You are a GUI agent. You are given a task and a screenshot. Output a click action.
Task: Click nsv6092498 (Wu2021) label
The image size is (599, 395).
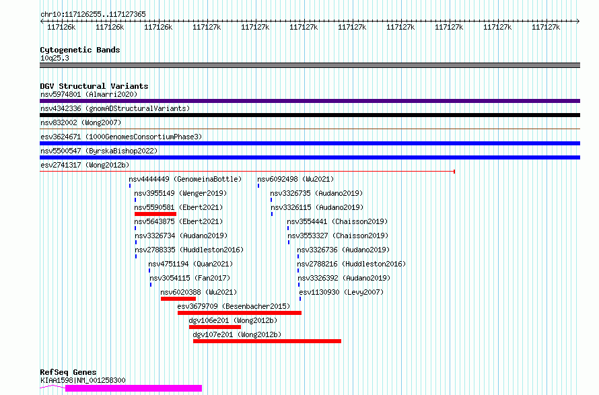pos(295,179)
